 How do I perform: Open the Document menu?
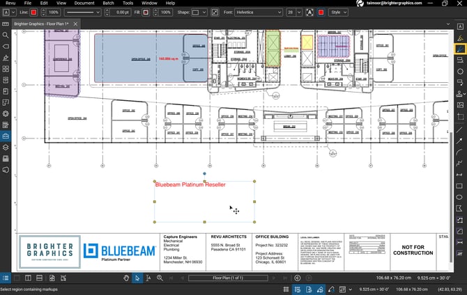tap(84, 3)
